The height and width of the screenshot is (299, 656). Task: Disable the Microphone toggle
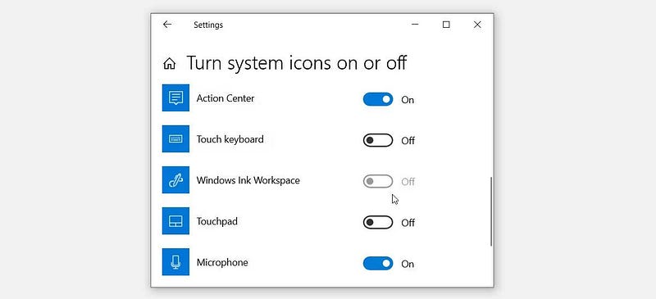click(x=378, y=263)
